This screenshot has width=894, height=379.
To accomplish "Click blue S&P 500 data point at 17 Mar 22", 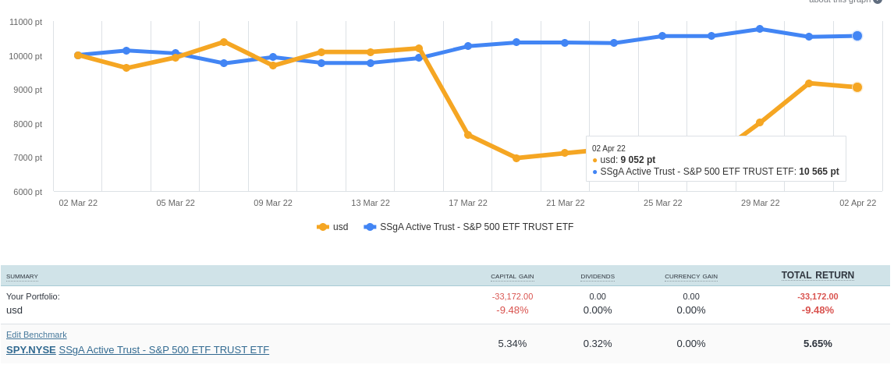I will pyautogui.click(x=468, y=46).
